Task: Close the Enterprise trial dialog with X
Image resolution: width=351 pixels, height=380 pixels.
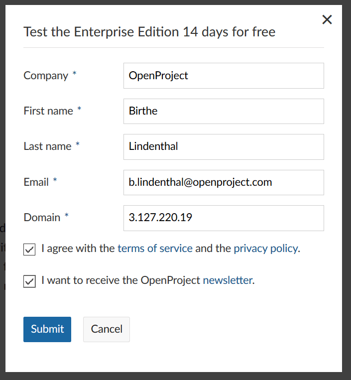Action: click(x=327, y=20)
